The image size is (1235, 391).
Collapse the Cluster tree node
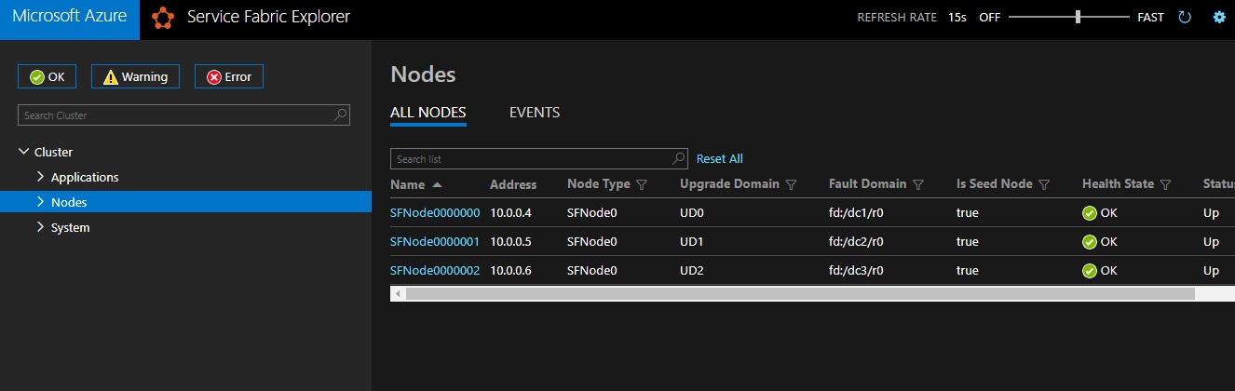(23, 152)
